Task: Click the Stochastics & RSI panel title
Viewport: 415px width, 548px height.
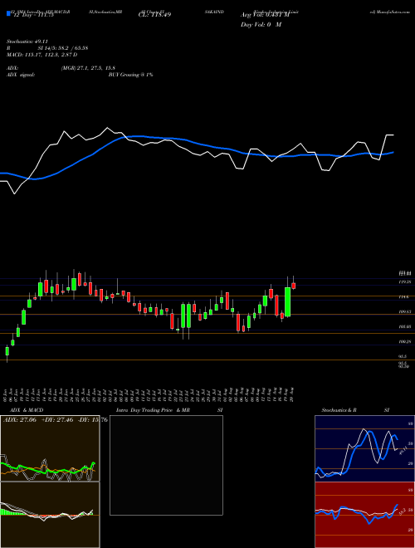Action: pos(355,410)
